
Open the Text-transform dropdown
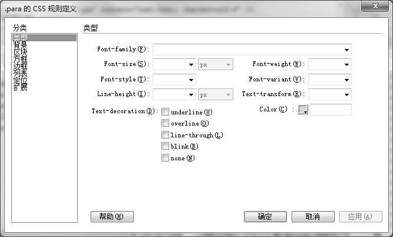[347, 94]
